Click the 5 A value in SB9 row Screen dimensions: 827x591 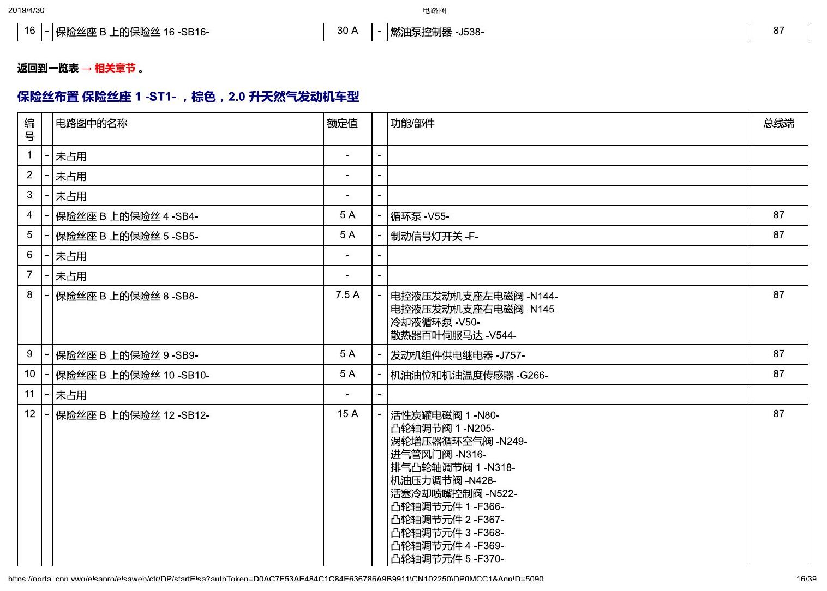[x=347, y=354]
